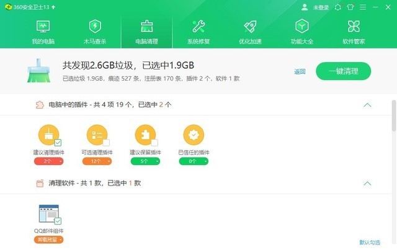Select the 电脑清理 broom icon tab
This screenshot has height=250, width=397.
(147, 26)
